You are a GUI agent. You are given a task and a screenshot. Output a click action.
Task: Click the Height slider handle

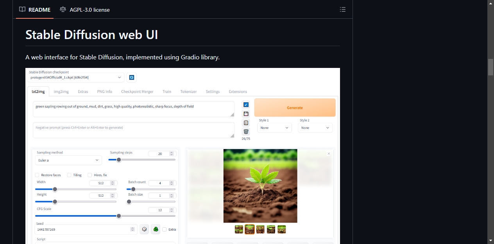coord(55,201)
